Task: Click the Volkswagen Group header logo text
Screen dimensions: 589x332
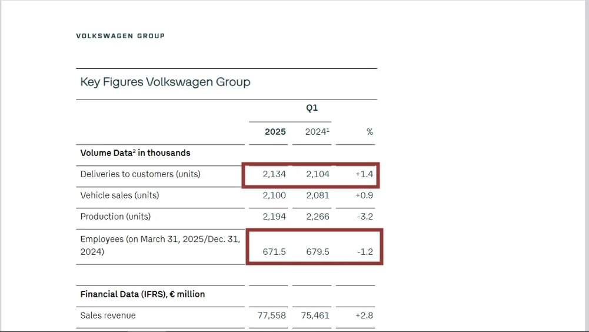Action: pos(120,36)
